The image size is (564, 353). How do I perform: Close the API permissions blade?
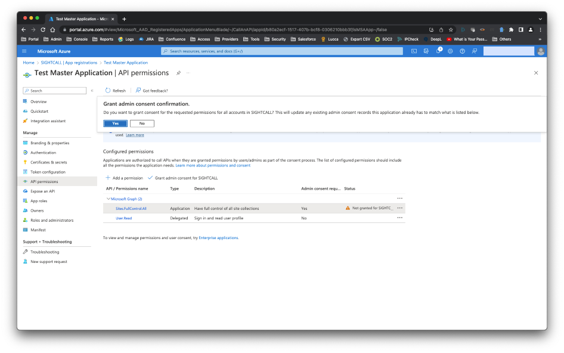pos(536,73)
